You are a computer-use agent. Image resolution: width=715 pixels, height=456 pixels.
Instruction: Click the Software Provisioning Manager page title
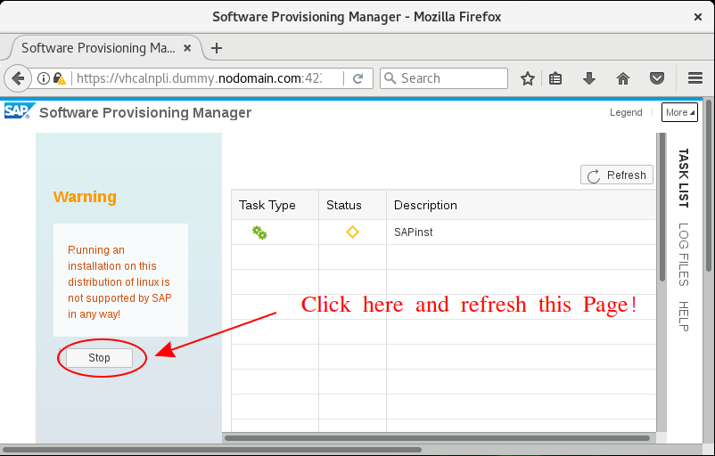click(145, 112)
